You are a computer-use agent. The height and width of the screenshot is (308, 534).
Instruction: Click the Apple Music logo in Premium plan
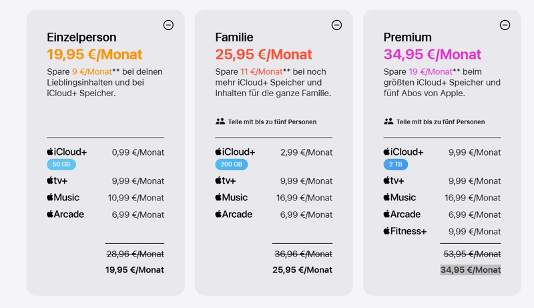coord(399,198)
